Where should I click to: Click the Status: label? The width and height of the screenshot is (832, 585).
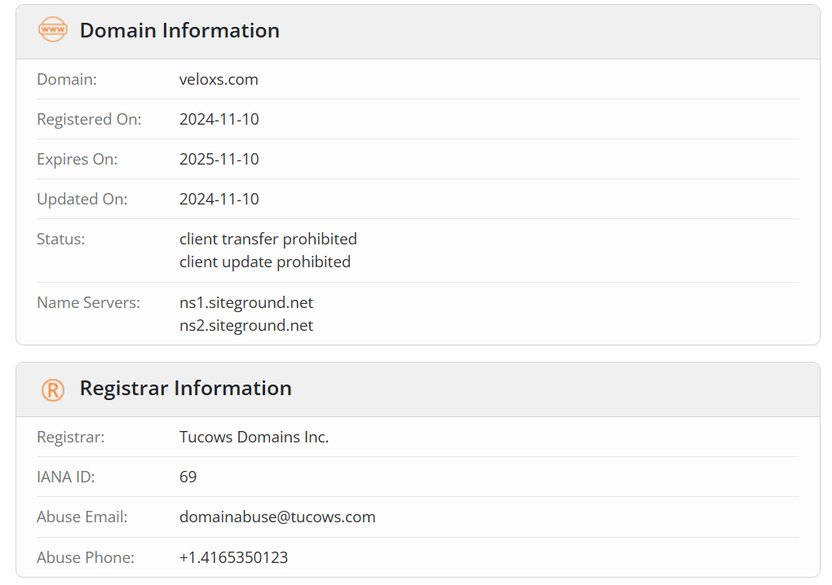click(61, 239)
